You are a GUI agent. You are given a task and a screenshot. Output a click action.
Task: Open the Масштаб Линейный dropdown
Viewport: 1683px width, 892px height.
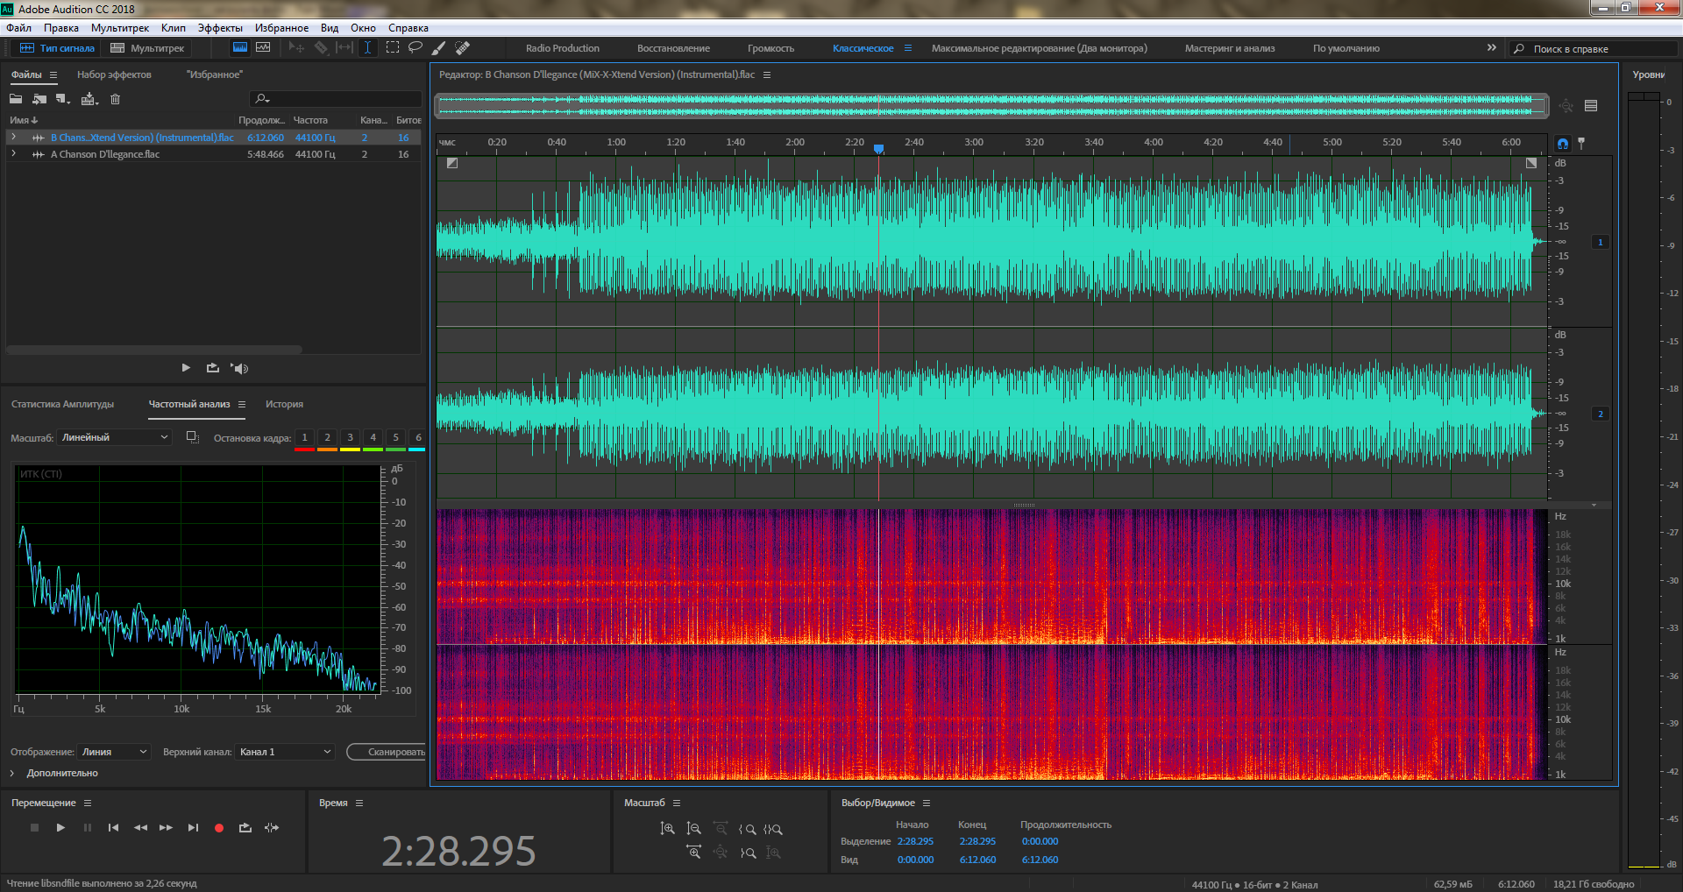pyautogui.click(x=114, y=437)
